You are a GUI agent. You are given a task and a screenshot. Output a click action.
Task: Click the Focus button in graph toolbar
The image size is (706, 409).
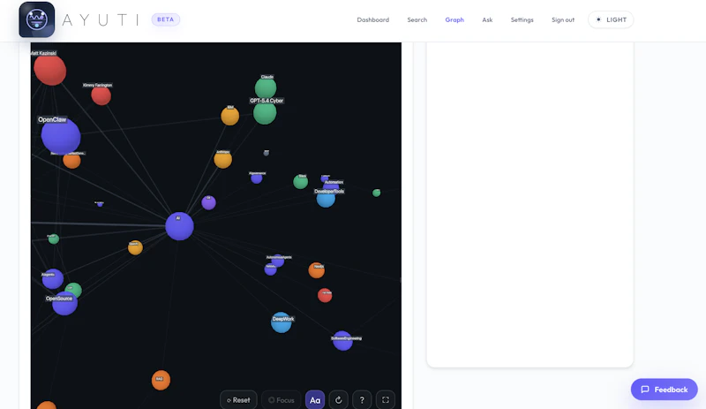coord(281,400)
